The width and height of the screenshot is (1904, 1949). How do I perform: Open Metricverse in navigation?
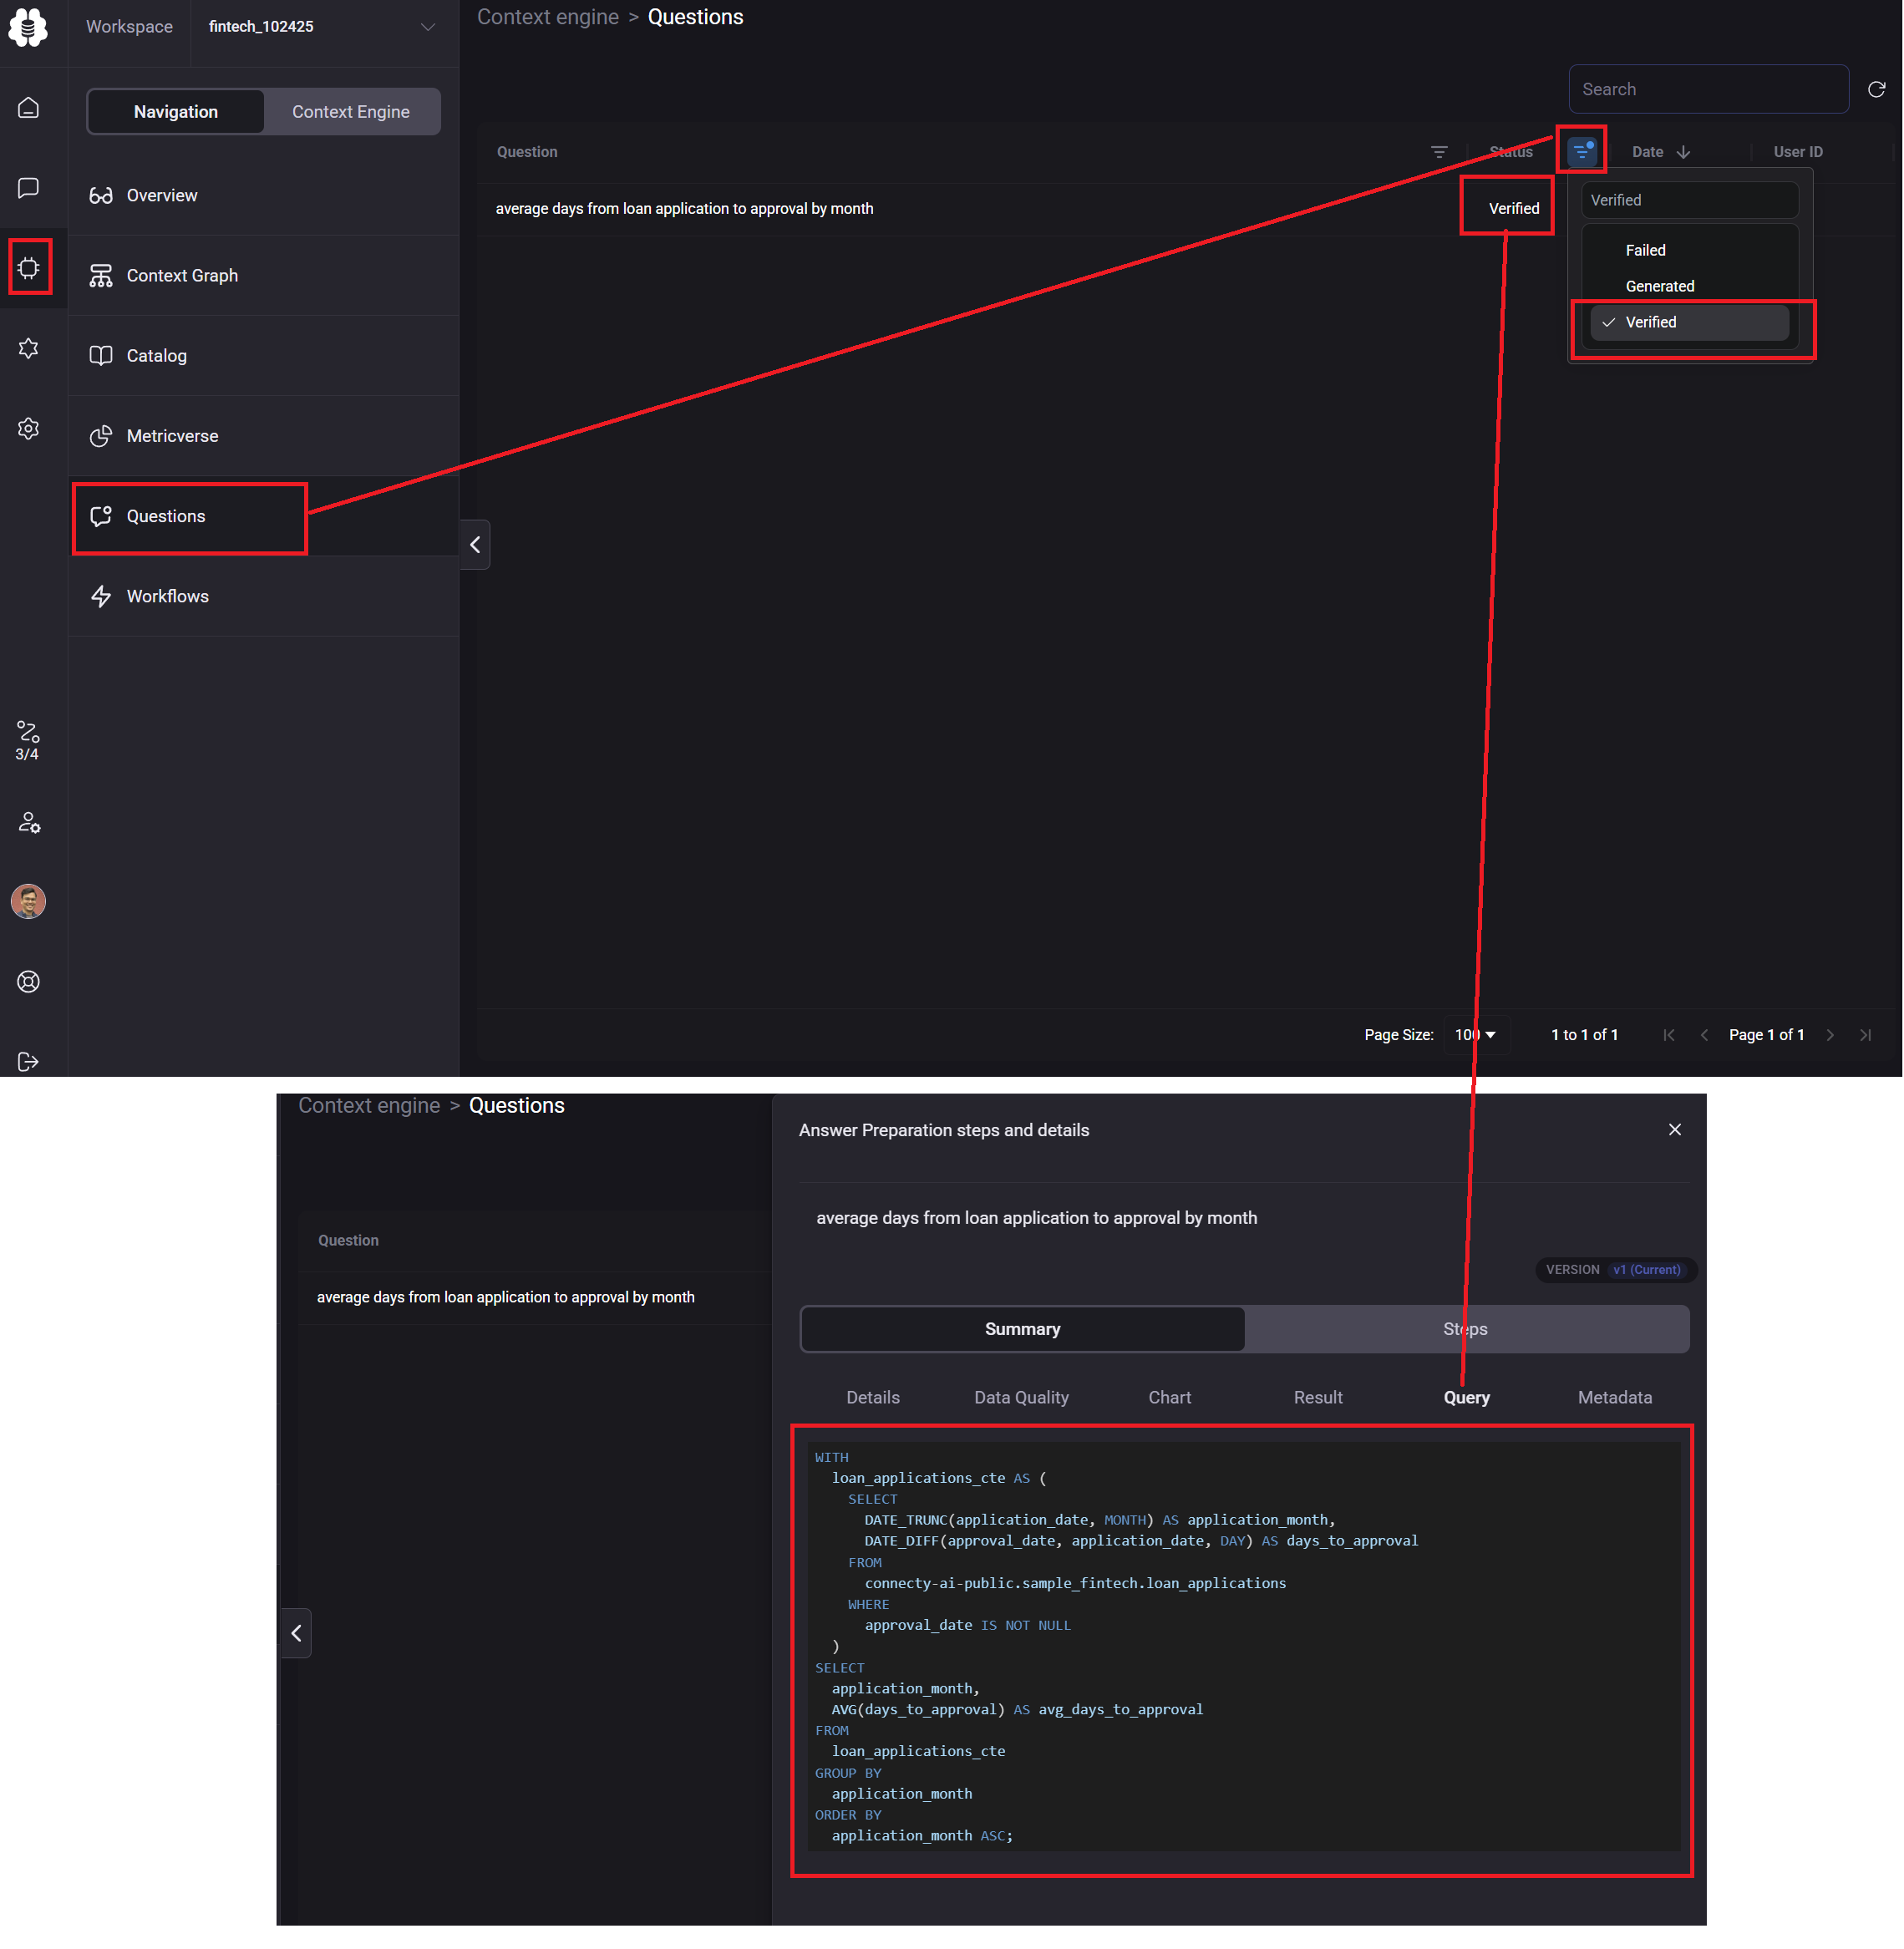coord(172,436)
